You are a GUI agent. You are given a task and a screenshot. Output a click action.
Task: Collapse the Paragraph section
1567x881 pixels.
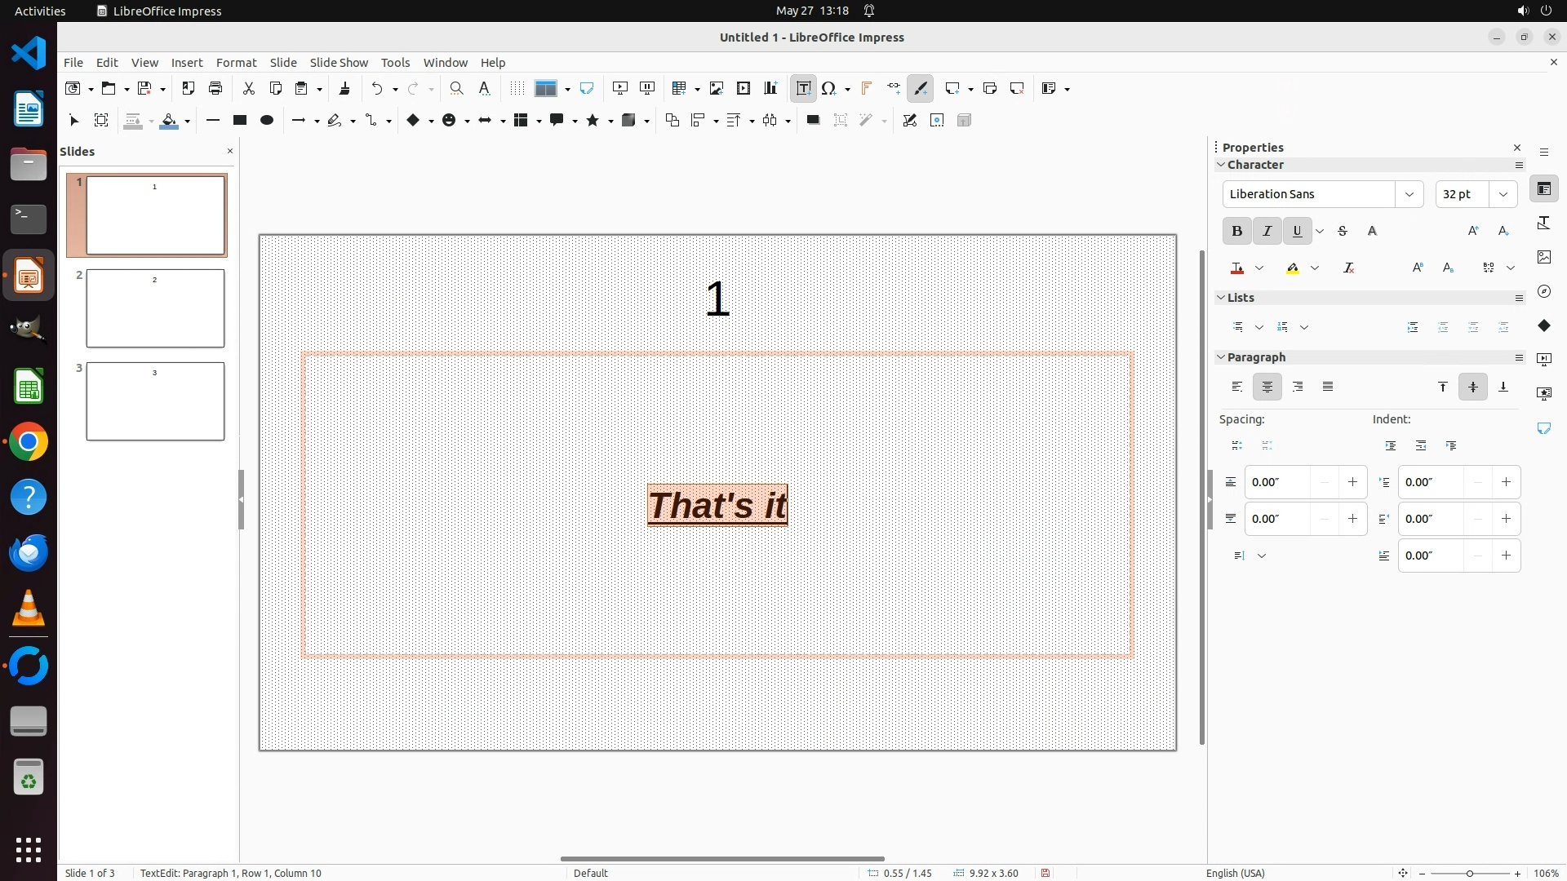[1221, 357]
